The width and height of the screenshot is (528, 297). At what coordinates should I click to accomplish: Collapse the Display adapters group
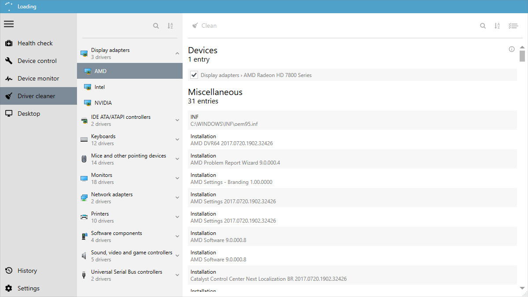[177, 53]
